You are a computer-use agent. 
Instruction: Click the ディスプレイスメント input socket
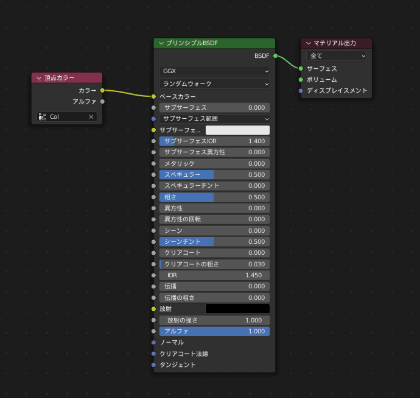[x=301, y=91]
